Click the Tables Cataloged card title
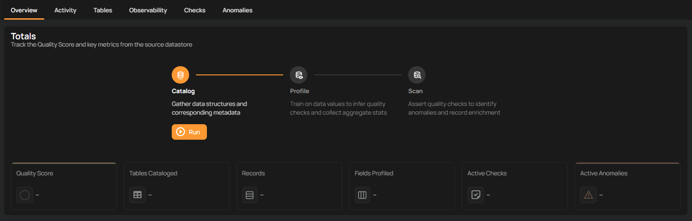Image resolution: width=692 pixels, height=221 pixels. pos(153,173)
